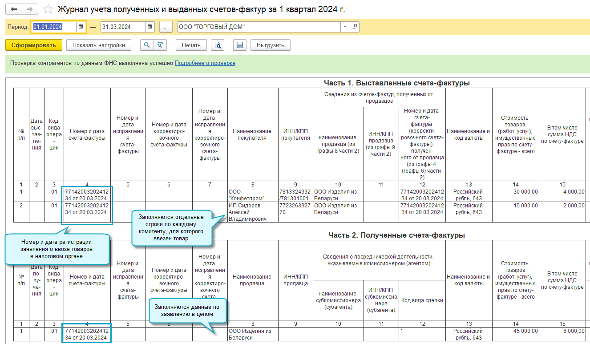Click the Показать настройки button

tap(99, 45)
